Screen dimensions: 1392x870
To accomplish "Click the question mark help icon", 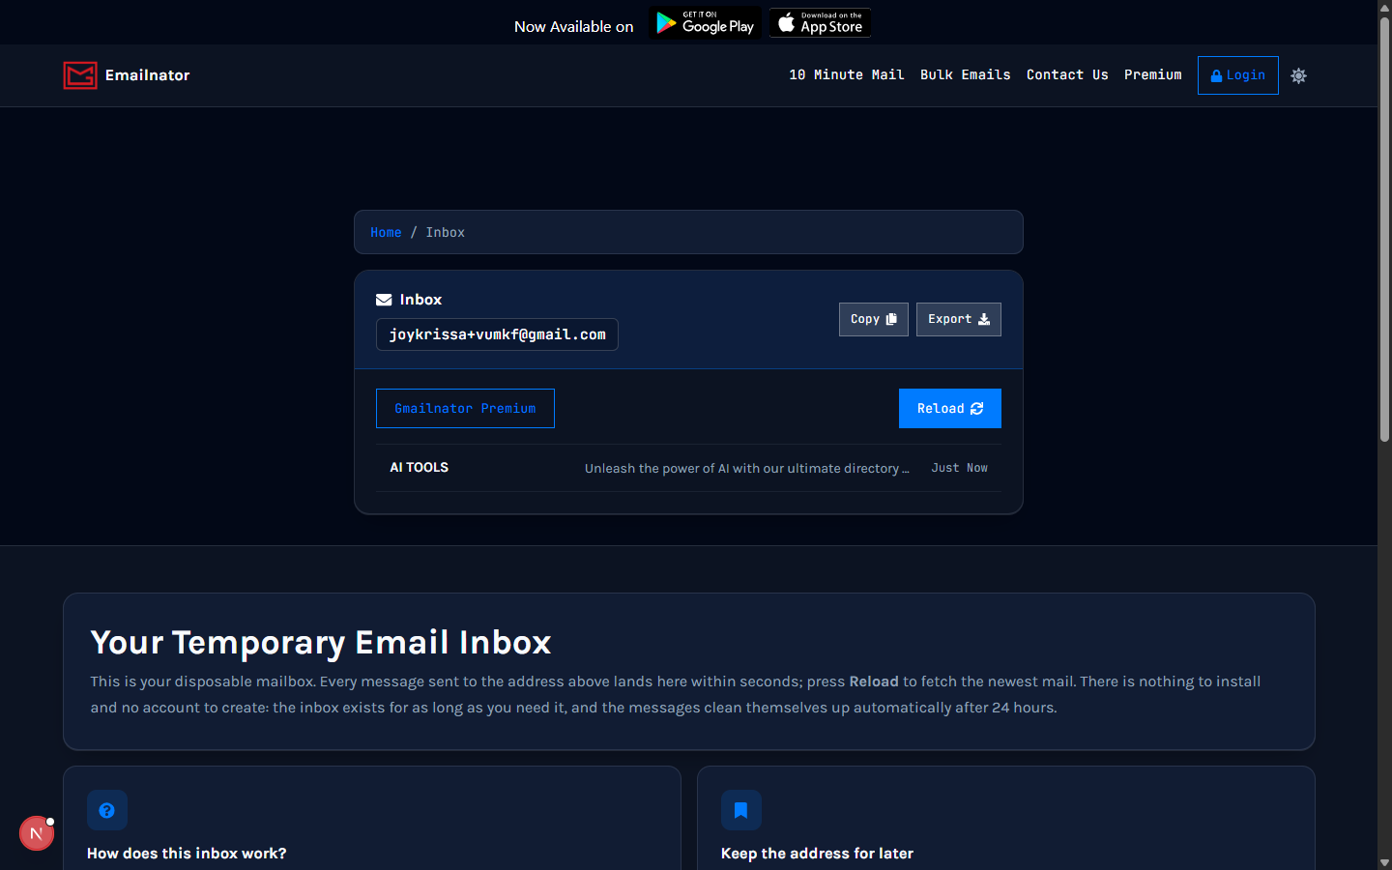I will (x=107, y=810).
